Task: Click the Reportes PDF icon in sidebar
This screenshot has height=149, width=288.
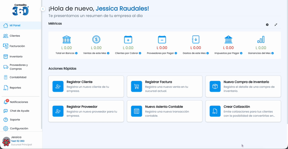Action: click(5, 88)
